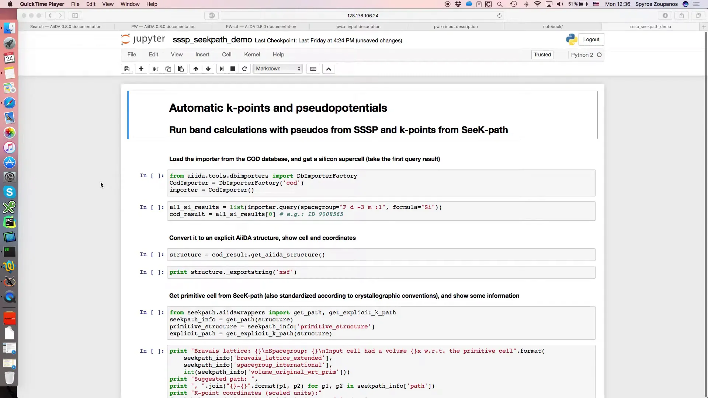This screenshot has height=398, width=708.
Task: Open the Safari share menu
Action: [681, 15]
